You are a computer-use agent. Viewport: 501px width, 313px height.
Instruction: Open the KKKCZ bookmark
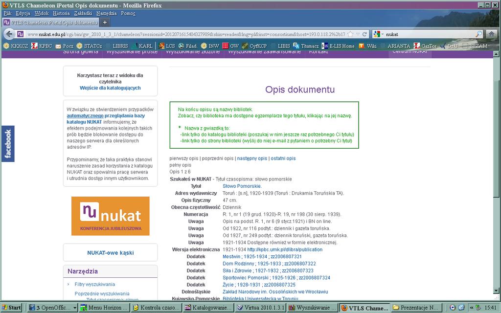pyautogui.click(x=16, y=46)
